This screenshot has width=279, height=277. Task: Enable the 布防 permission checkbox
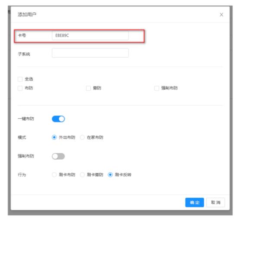[20, 88]
